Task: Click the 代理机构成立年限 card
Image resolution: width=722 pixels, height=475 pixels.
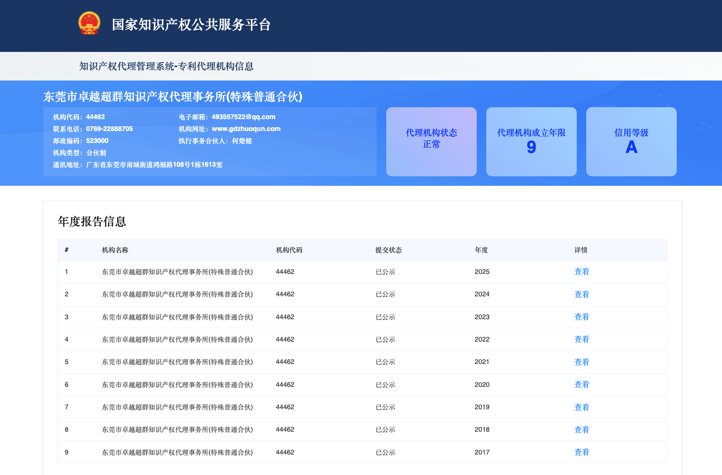Action: [x=531, y=141]
